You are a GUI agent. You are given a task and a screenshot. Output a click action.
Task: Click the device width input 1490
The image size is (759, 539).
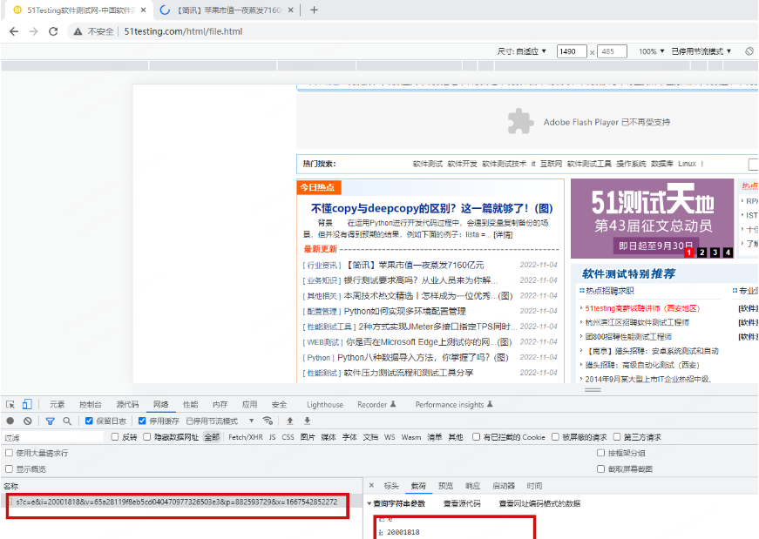pos(572,51)
